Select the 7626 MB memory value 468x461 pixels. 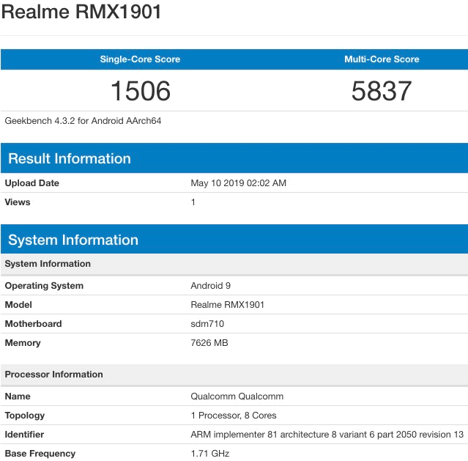click(209, 343)
